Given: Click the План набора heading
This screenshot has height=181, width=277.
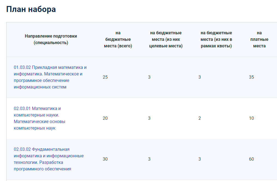Looking at the screenshot, I should (31, 9).
